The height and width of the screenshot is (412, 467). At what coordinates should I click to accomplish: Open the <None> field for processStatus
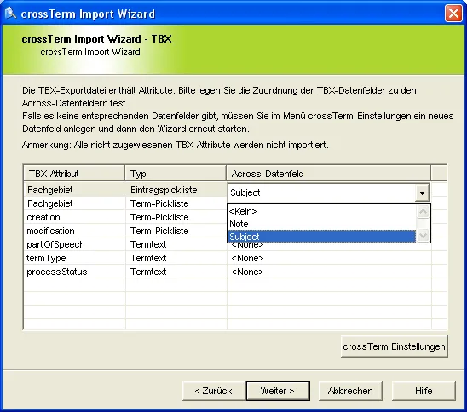coord(329,272)
